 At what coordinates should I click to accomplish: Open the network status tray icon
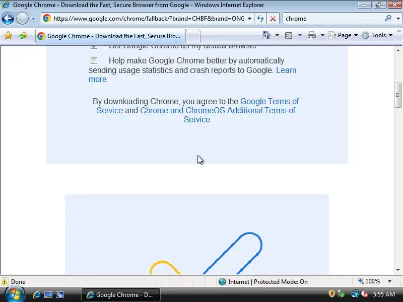point(355,293)
